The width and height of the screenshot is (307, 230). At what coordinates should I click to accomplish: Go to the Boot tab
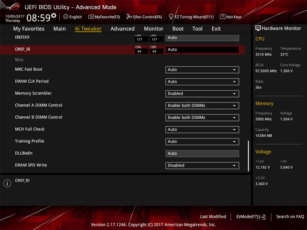pyautogui.click(x=178, y=29)
